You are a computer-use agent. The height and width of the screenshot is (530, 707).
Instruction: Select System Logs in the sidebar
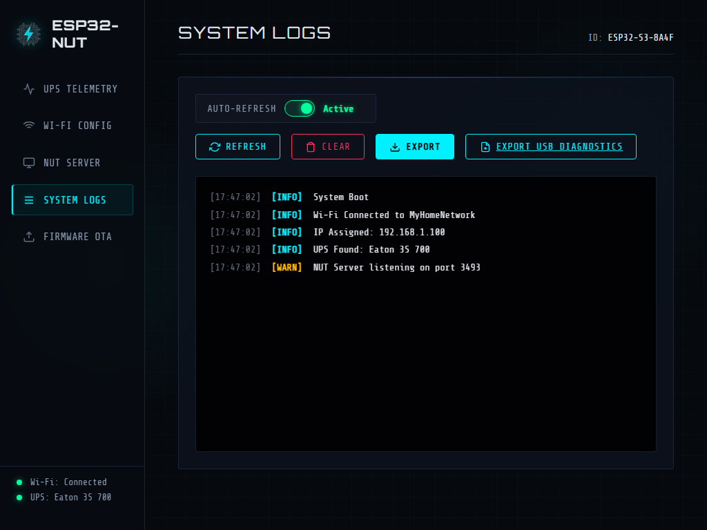(x=72, y=199)
